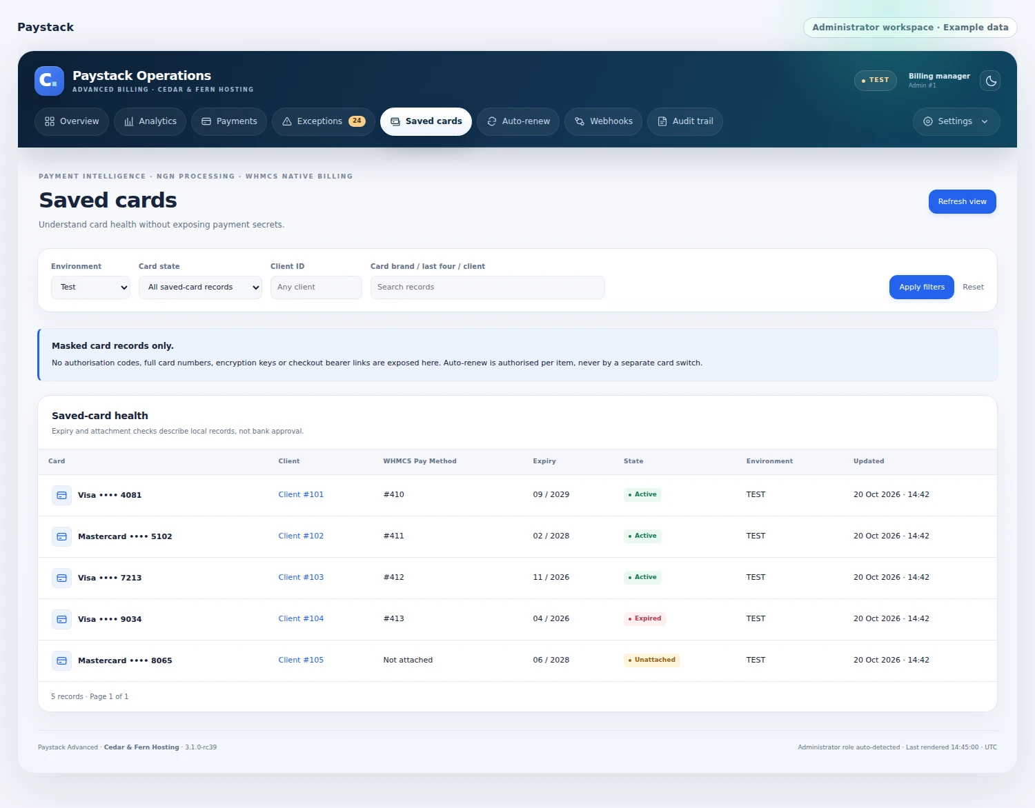Open the Client #101 link
Viewport: 1035px width, 808px height.
301,494
